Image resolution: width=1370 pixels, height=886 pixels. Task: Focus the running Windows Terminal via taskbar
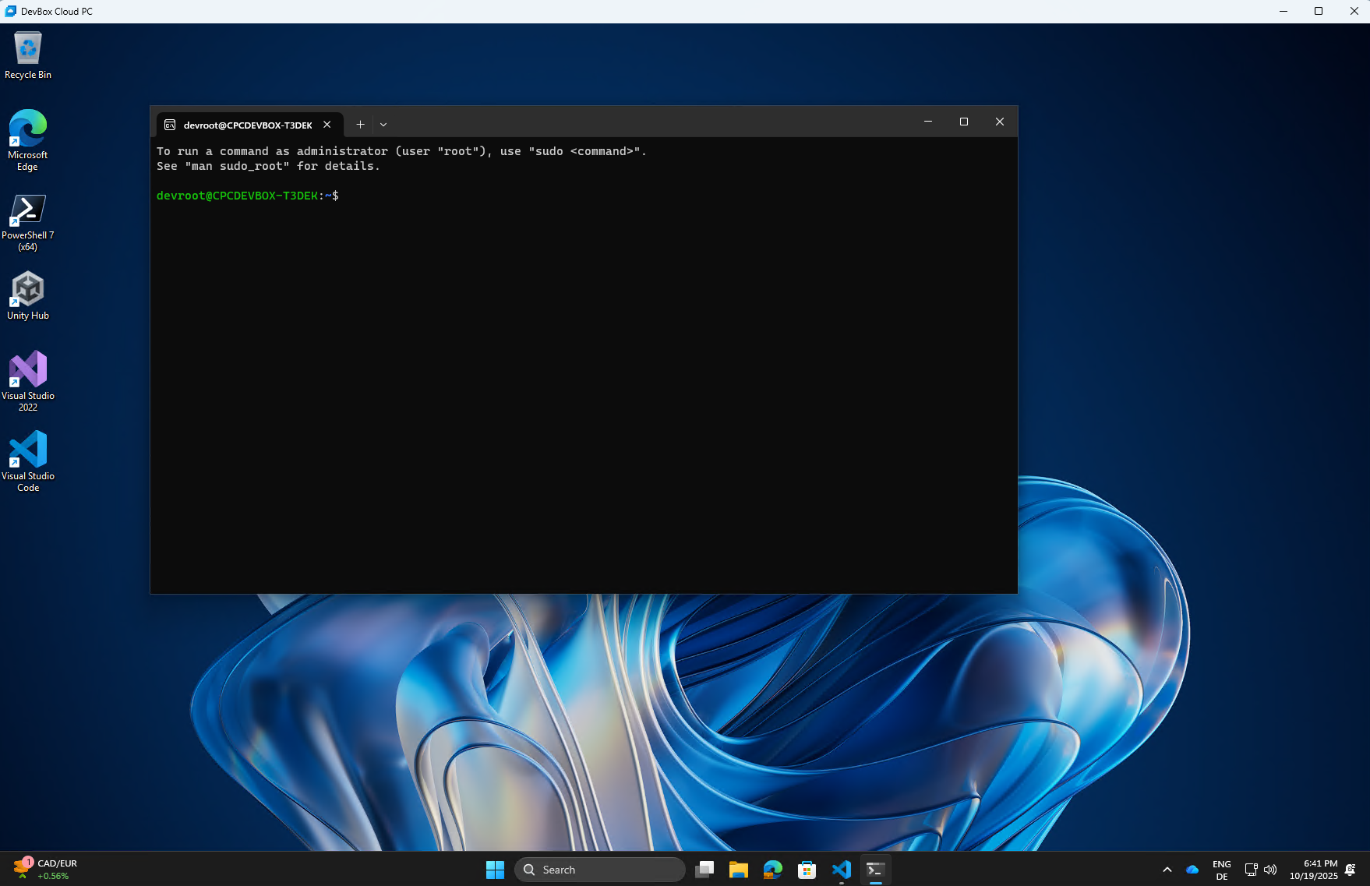click(874, 869)
